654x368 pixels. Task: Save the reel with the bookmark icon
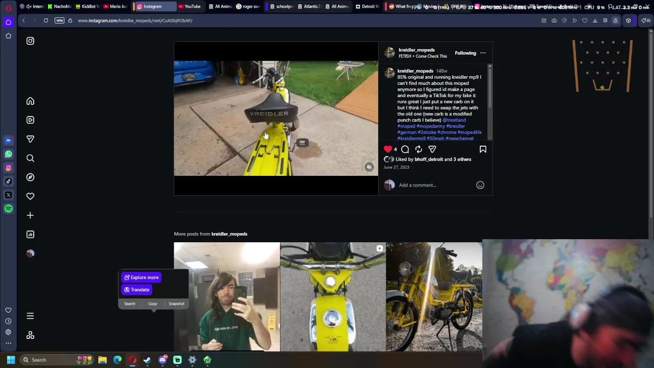click(x=483, y=149)
